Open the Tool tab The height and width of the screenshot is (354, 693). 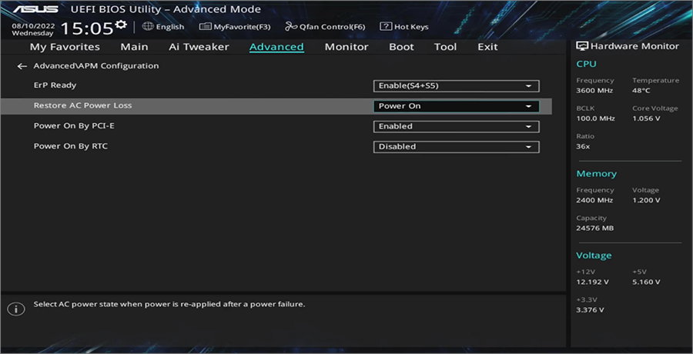(x=445, y=47)
